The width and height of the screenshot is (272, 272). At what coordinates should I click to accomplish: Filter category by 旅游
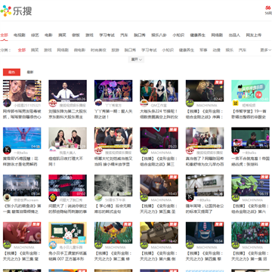tap(116, 50)
